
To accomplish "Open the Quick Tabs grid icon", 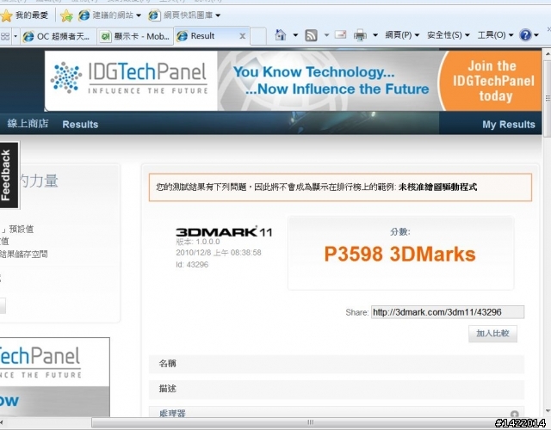I will [5, 36].
